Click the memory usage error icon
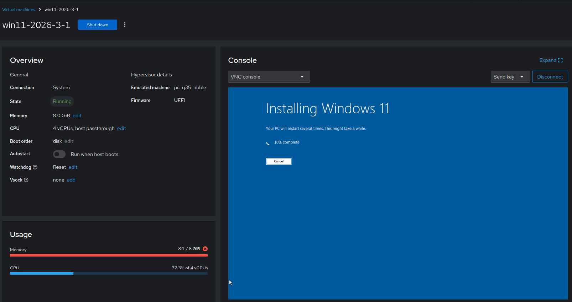The height and width of the screenshot is (302, 572). pyautogui.click(x=205, y=249)
